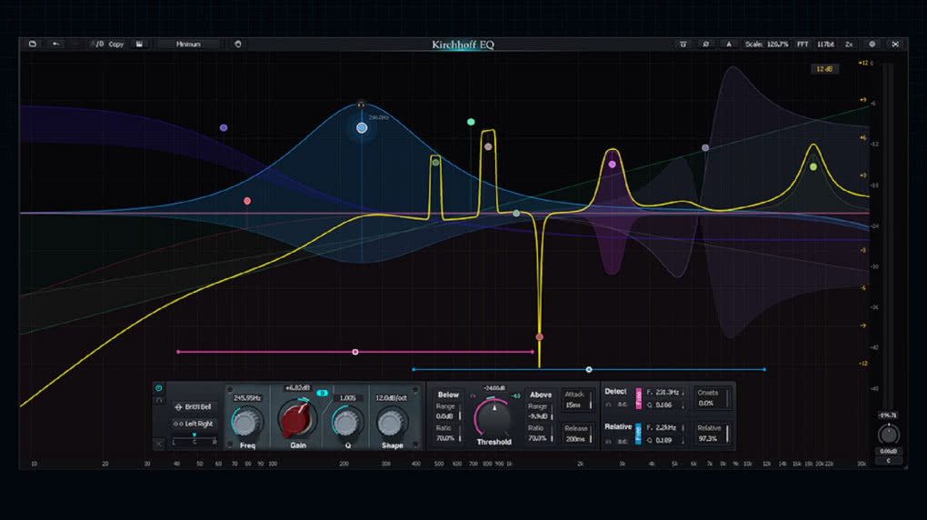Click the Detect frequency value field

664,392
